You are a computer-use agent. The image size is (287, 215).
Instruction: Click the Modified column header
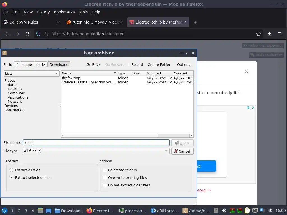(x=159, y=73)
